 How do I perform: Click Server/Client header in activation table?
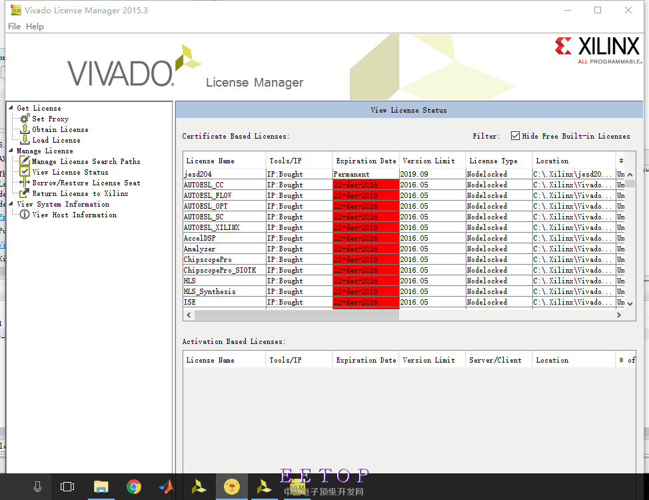[499, 360]
